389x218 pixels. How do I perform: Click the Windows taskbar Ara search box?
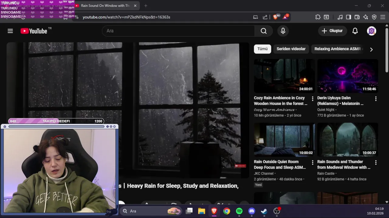[150, 211]
